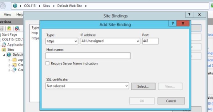
Task: Select the https row in Site Bindings list
Action: 35,38
